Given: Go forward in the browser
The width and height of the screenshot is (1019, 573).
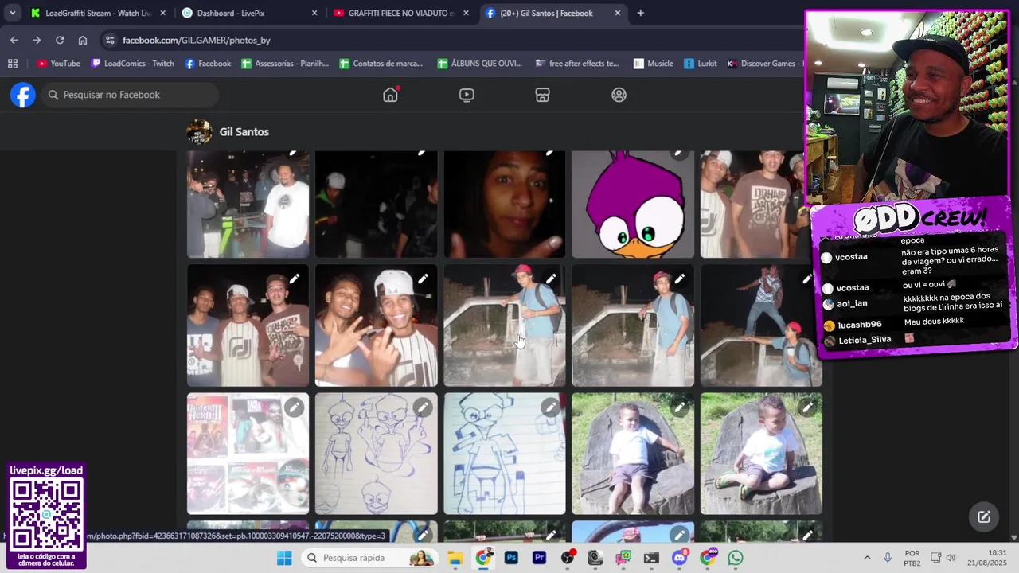Looking at the screenshot, I should (37, 40).
